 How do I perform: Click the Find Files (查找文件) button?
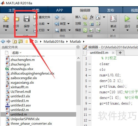pos(42,17)
